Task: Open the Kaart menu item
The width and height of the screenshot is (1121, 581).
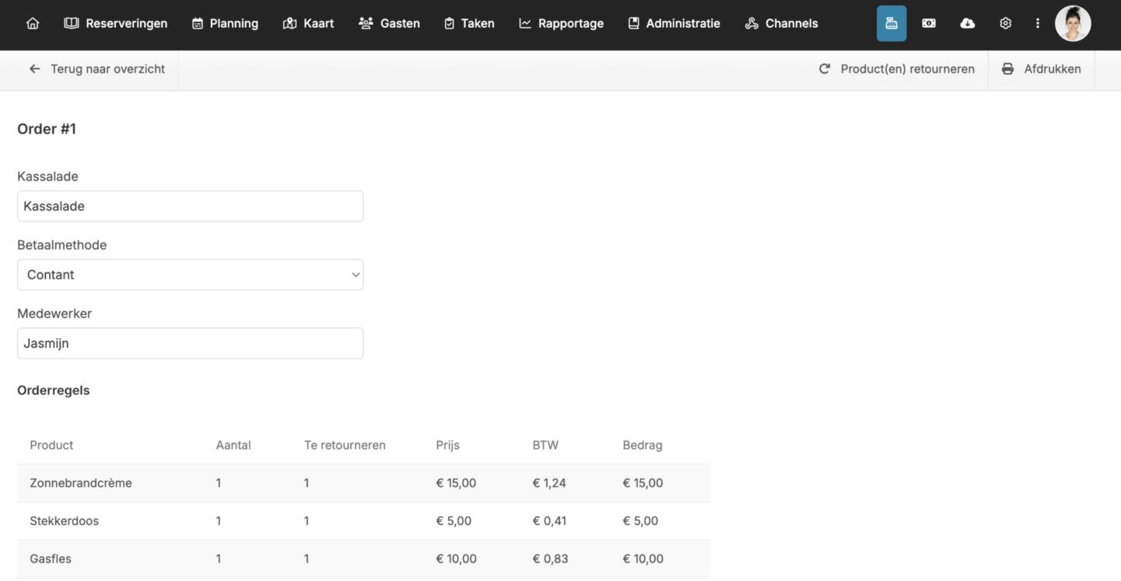Action: 309,23
